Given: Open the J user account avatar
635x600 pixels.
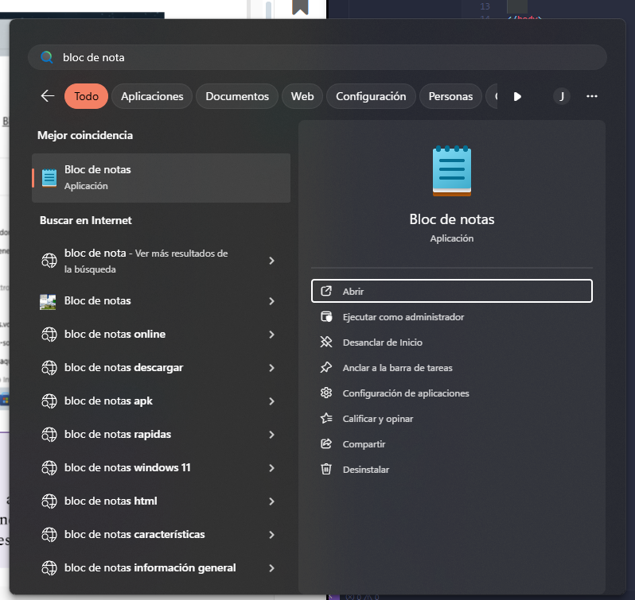Looking at the screenshot, I should tap(561, 96).
